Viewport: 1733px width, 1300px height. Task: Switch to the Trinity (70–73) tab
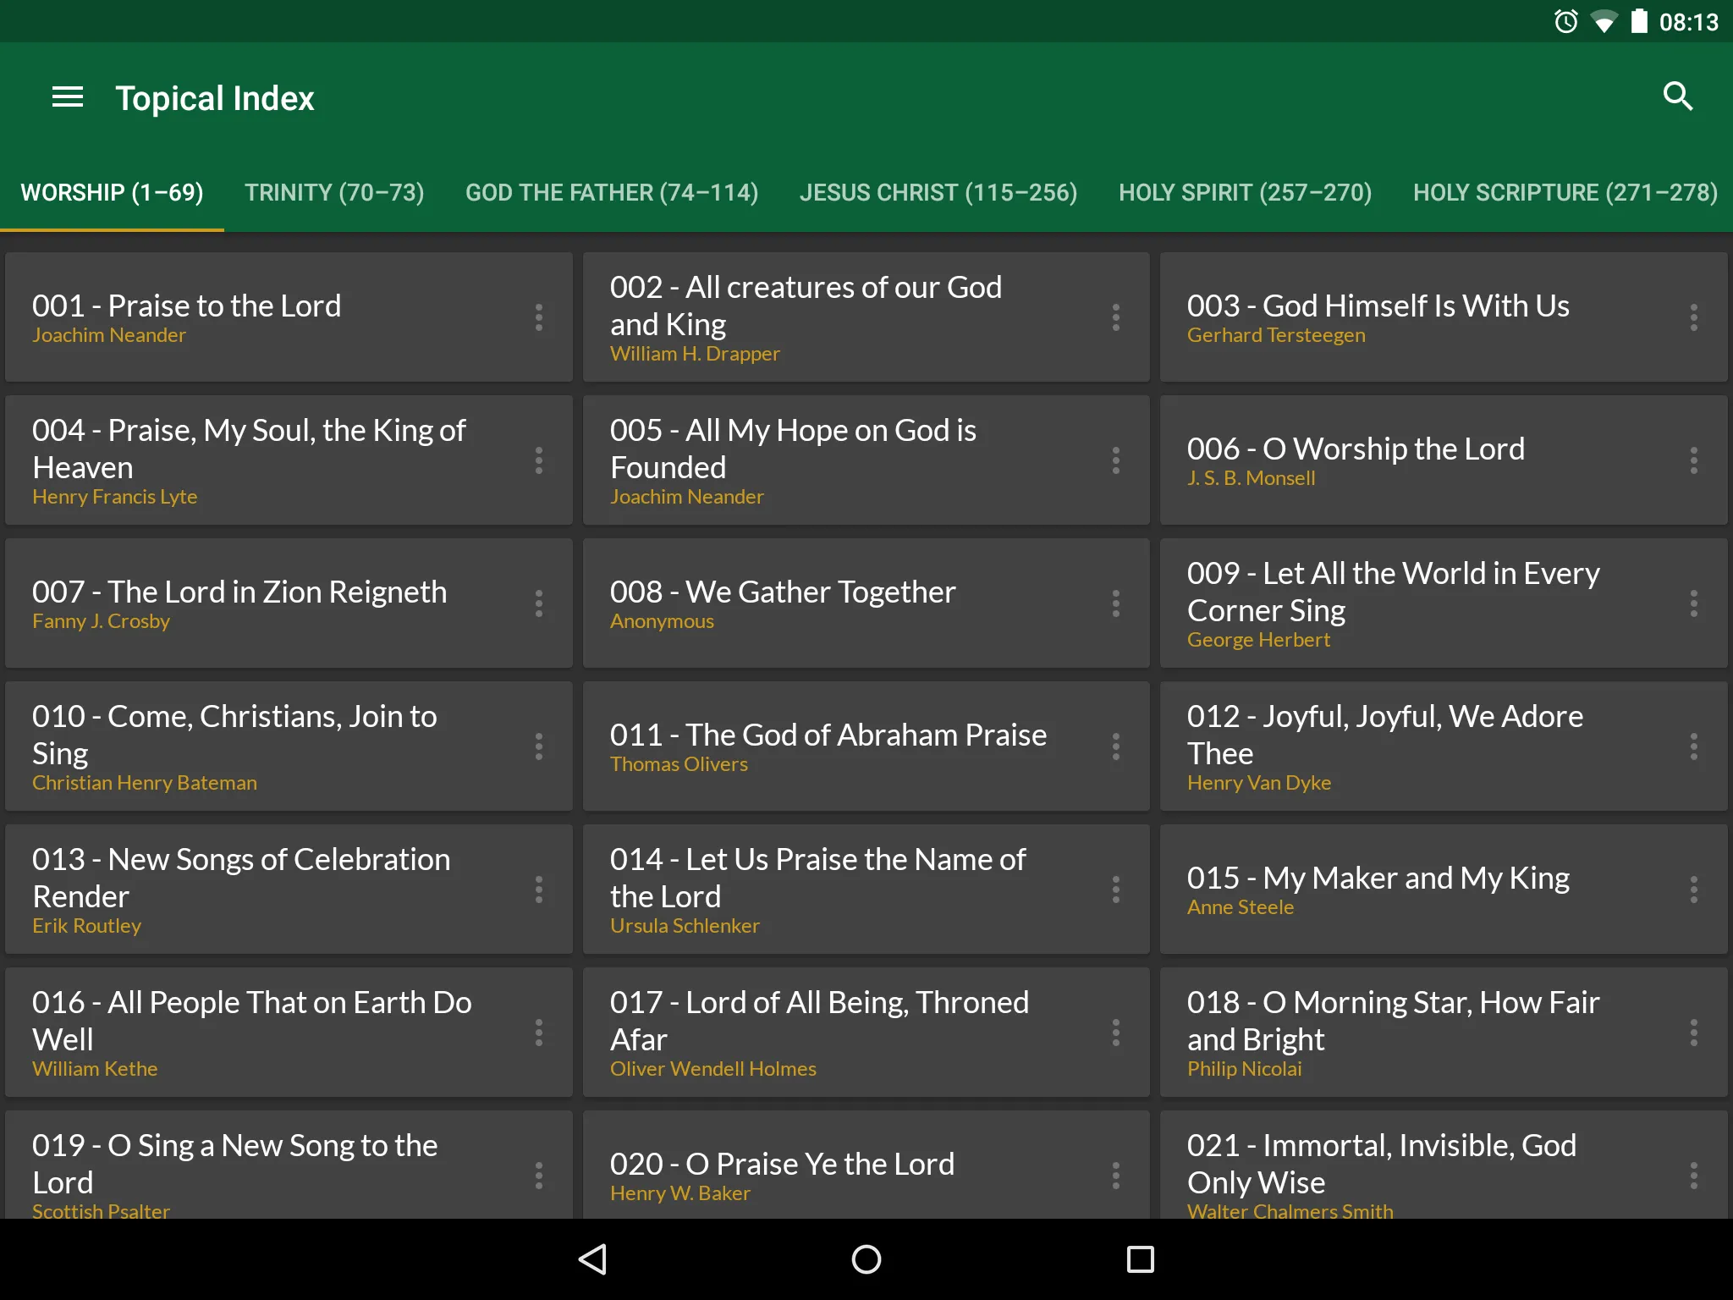pos(334,193)
